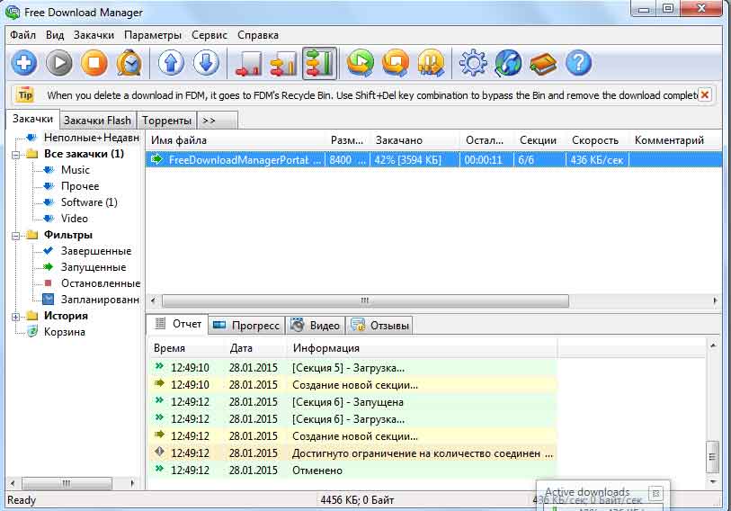Screen dimensions: 731x511
Task: Switch to the Закачки Flash tab
Action: click(97, 121)
